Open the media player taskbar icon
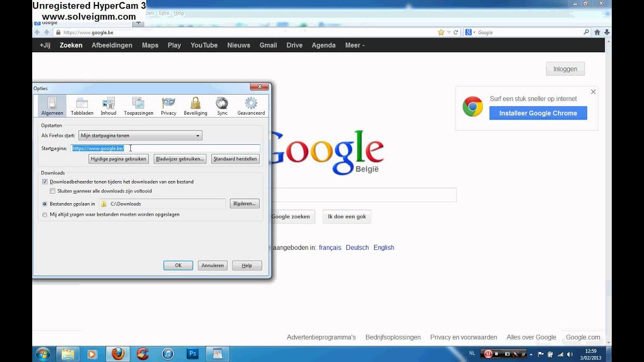 [x=92, y=354]
